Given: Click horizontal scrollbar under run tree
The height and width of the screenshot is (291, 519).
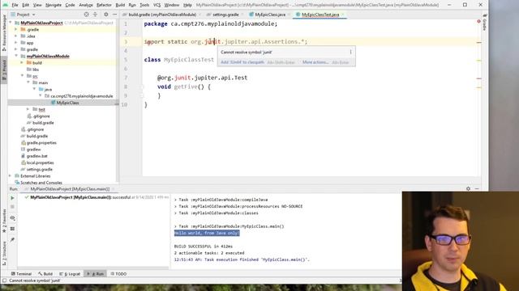Looking at the screenshot, I should [92, 268].
